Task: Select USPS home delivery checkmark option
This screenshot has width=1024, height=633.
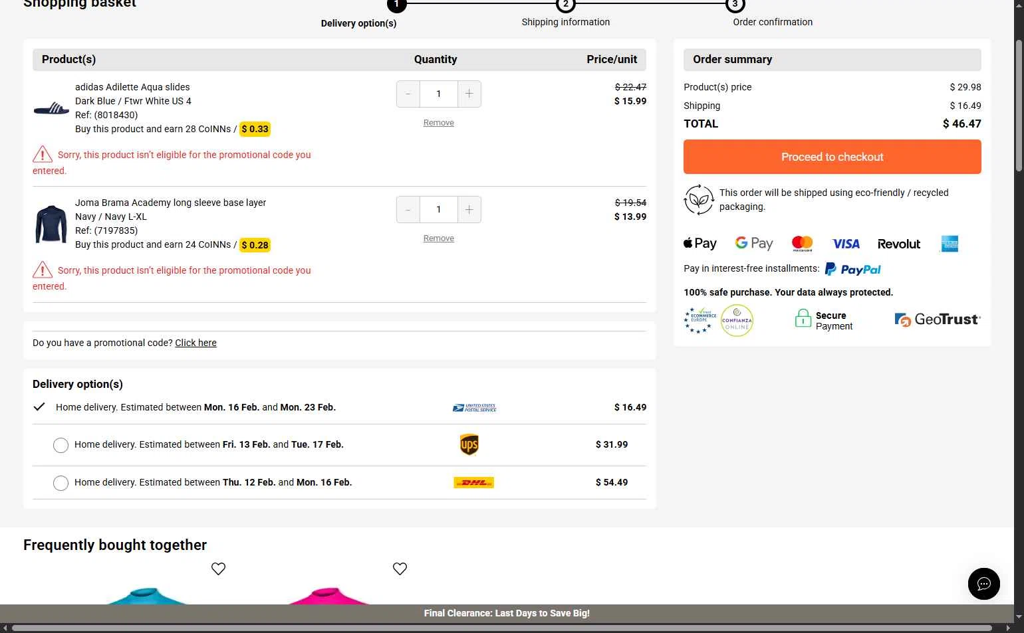Action: tap(39, 407)
